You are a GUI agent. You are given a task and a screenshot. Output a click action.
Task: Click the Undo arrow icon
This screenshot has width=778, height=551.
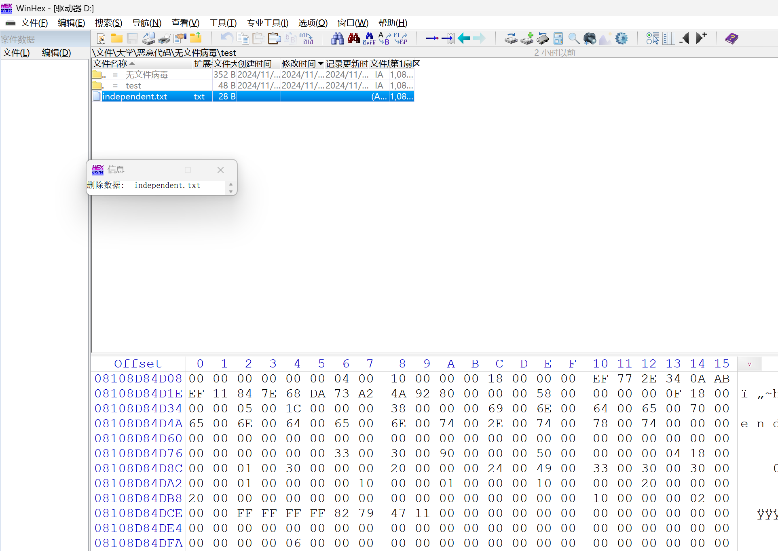click(226, 39)
